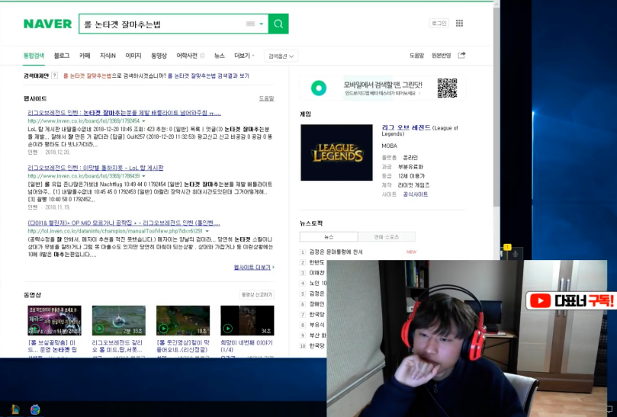Select the 통합검색 tab

(x=34, y=56)
